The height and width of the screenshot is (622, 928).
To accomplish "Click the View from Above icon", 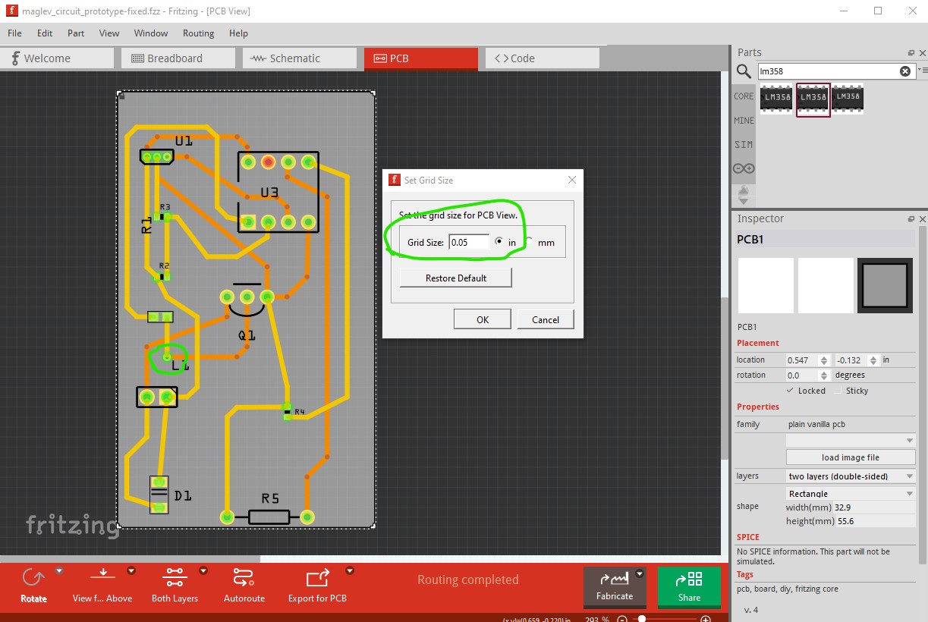I will 102,579.
